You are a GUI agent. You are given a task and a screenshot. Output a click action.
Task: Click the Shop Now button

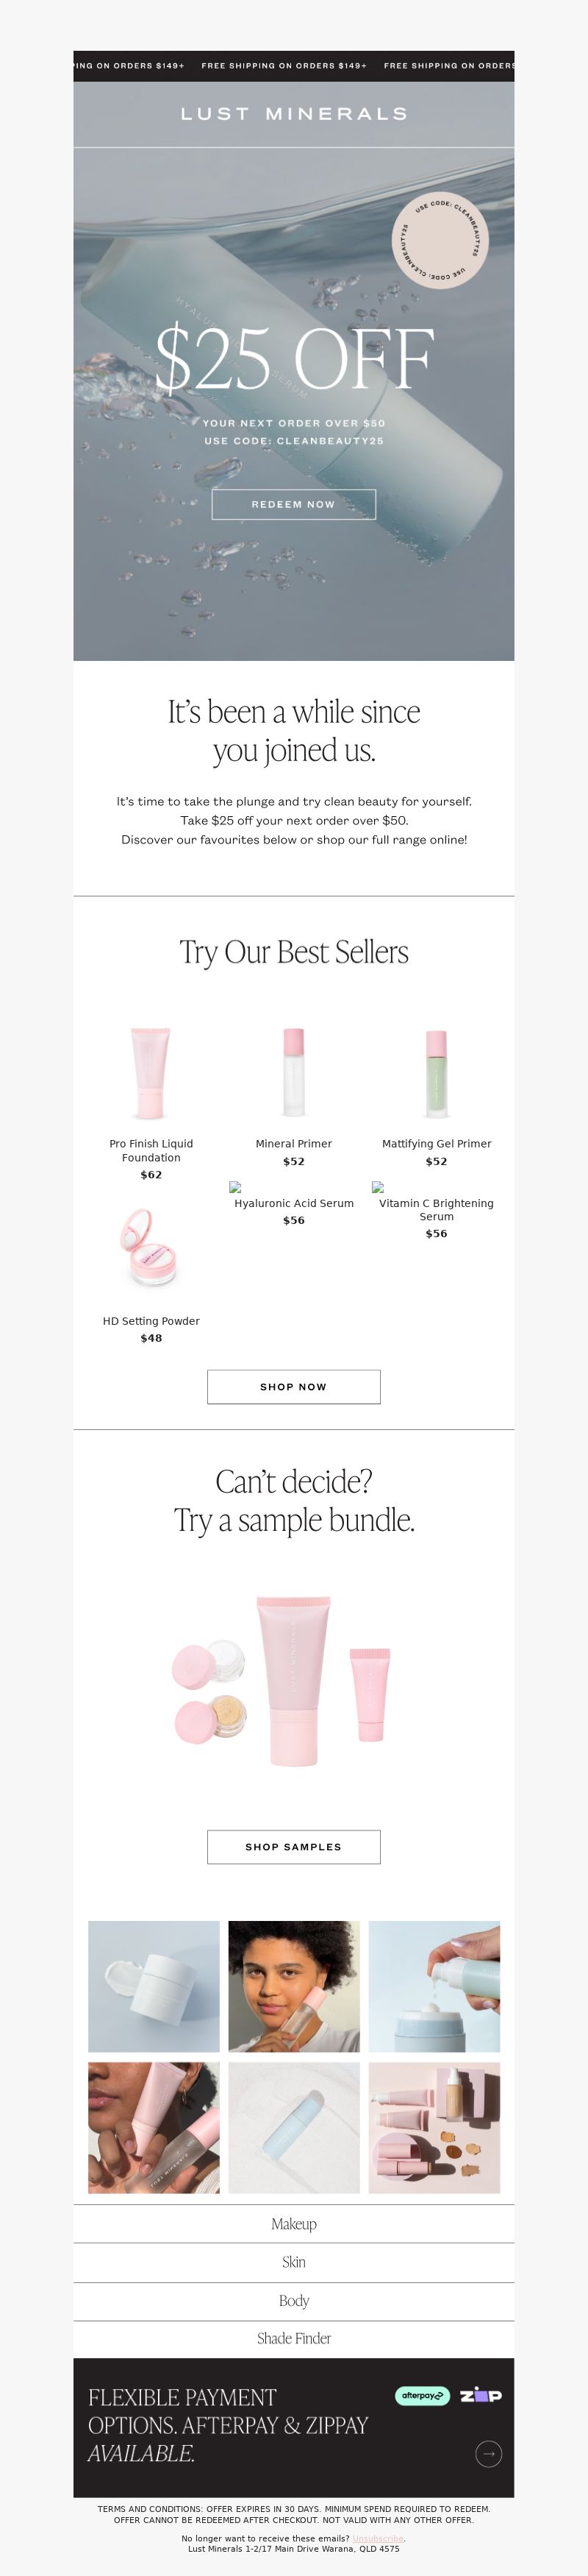(293, 1386)
